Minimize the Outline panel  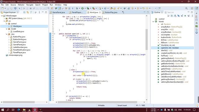coord(188,12)
